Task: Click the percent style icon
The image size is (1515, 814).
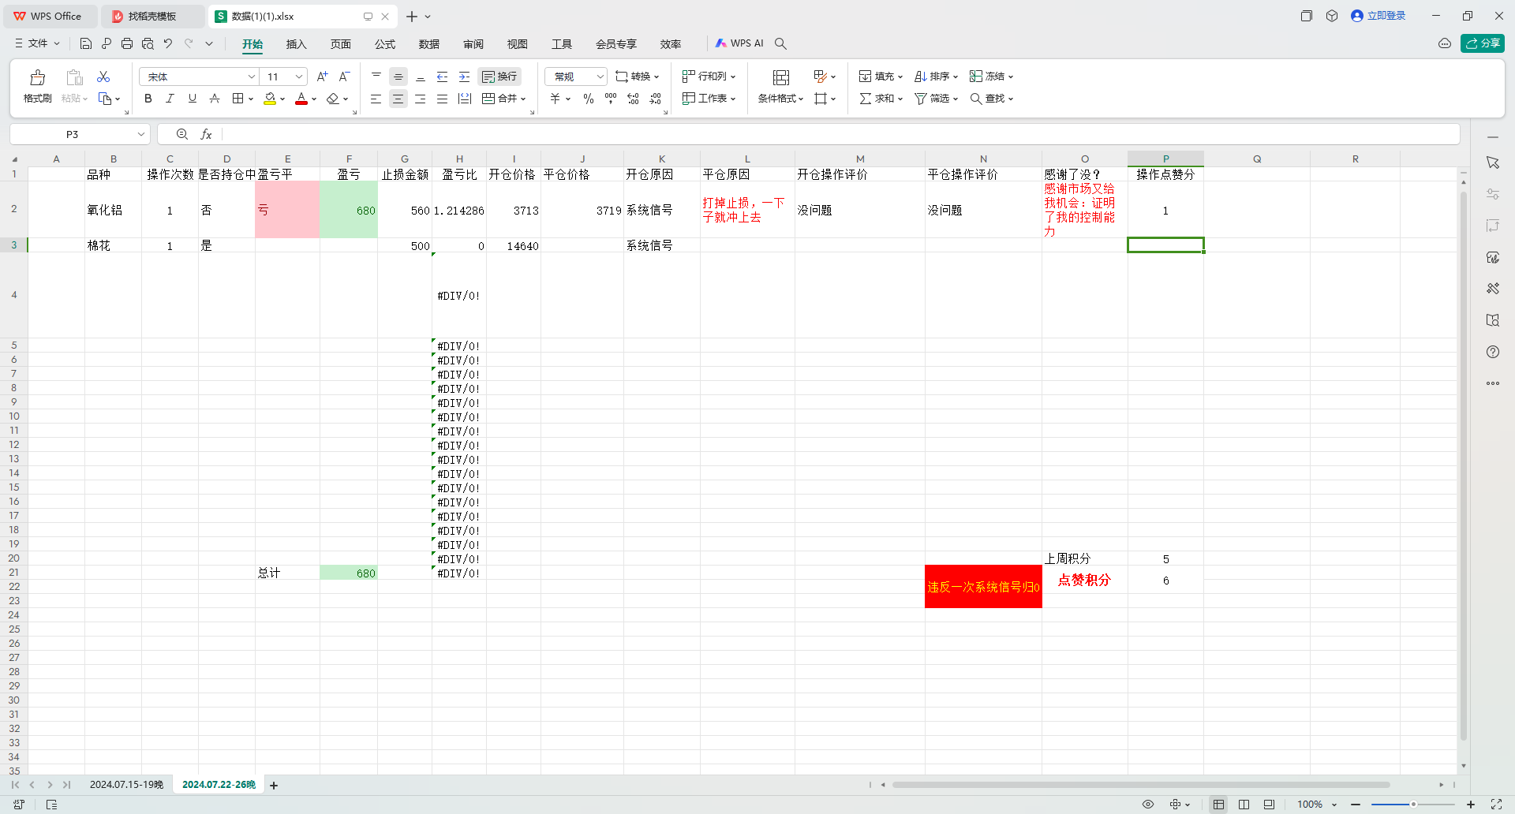Action: click(x=589, y=99)
